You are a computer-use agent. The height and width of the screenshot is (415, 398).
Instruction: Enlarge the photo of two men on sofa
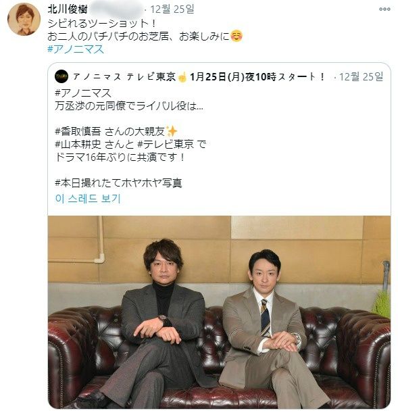click(219, 312)
